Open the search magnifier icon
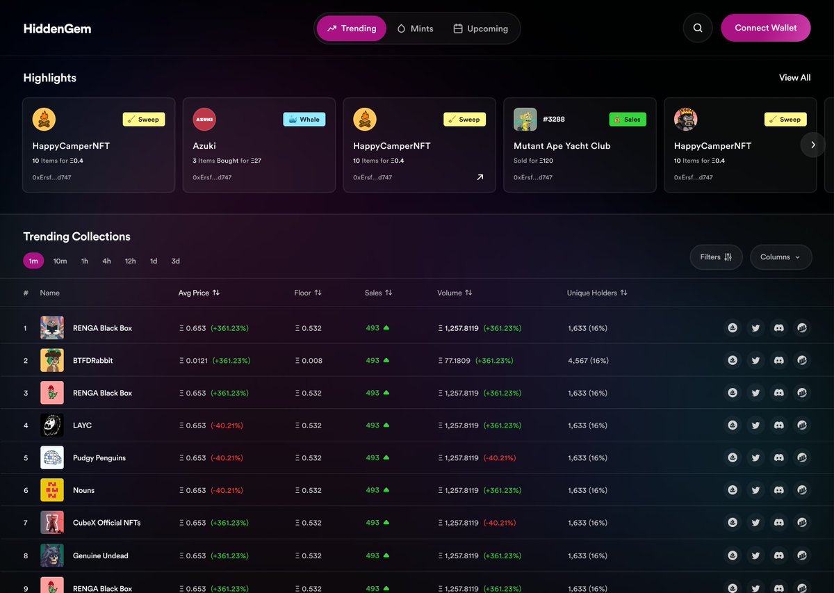The image size is (834, 593). [x=698, y=29]
